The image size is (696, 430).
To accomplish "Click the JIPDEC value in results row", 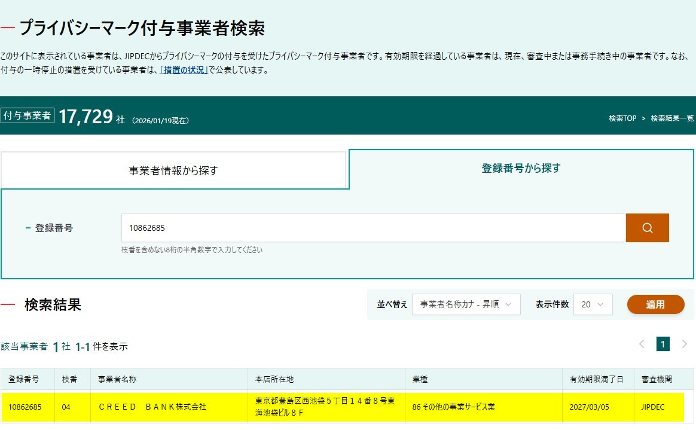I will pos(652,407).
